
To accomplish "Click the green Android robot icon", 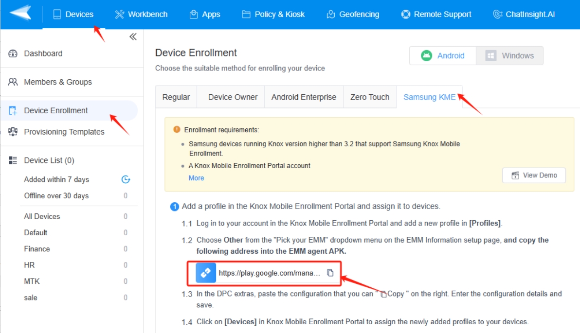I will coord(427,56).
